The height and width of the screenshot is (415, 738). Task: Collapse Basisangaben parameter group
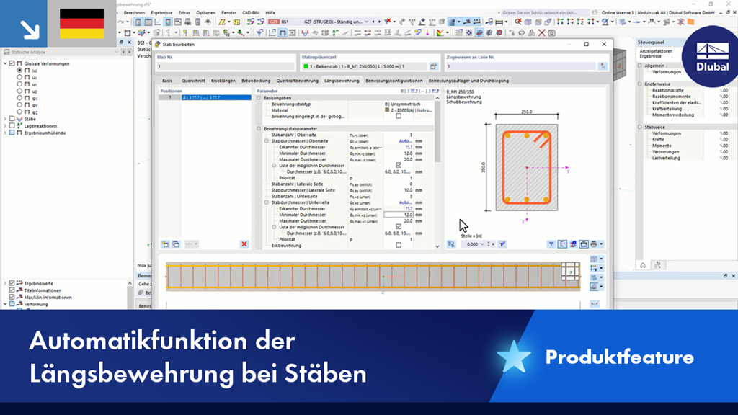coord(259,98)
